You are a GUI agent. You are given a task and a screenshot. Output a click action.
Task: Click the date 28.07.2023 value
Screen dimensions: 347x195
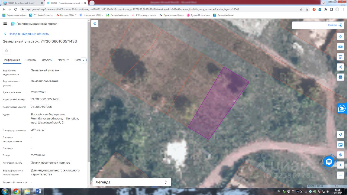coord(39,92)
